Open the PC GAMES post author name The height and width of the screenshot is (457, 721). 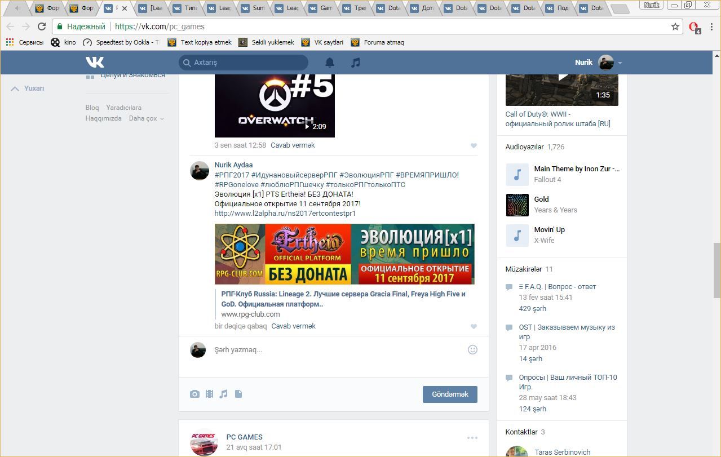[x=244, y=437]
